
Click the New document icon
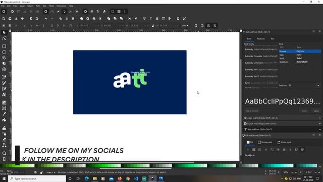click(x=4, y=19)
